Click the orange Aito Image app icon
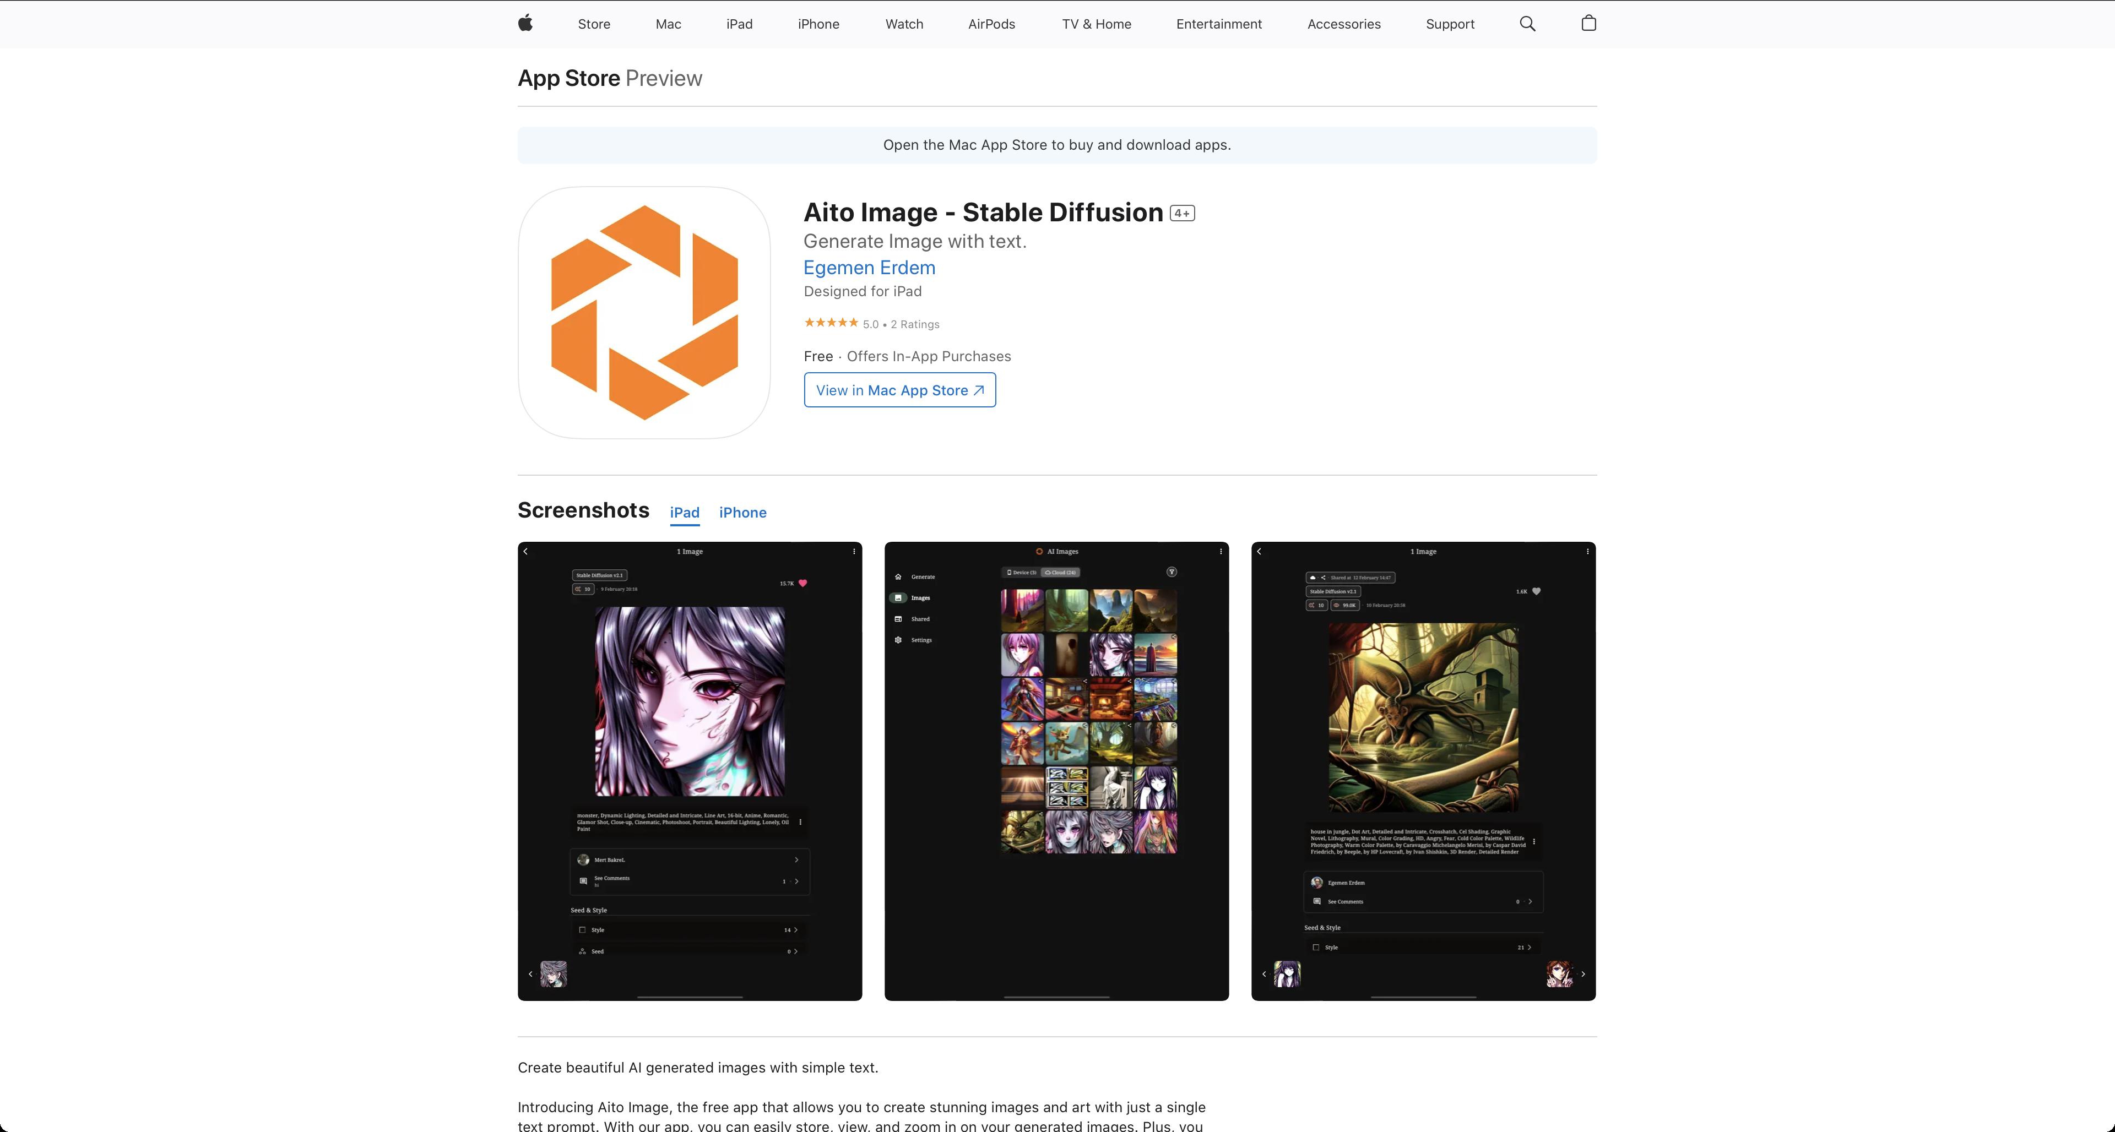2115x1132 pixels. coord(644,313)
